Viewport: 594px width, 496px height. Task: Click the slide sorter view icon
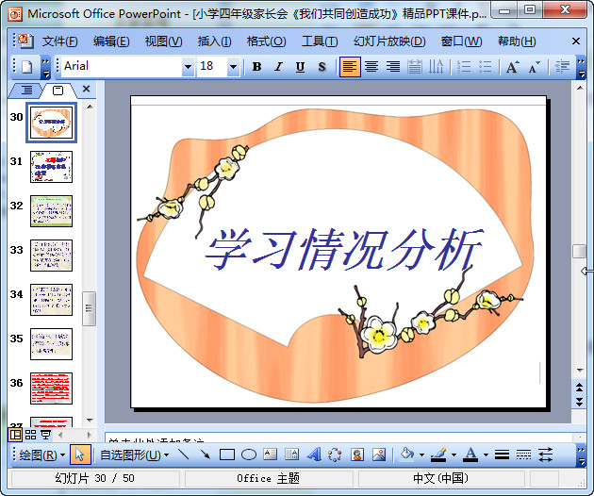click(x=30, y=435)
